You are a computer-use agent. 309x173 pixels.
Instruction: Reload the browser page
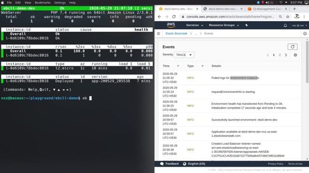[x=174, y=17]
